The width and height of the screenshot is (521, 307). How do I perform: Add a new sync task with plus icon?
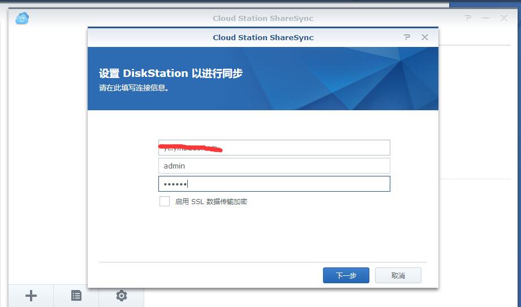pos(31,295)
